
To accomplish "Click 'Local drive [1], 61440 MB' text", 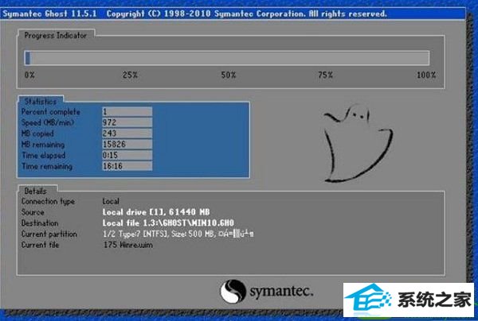I will pos(156,212).
